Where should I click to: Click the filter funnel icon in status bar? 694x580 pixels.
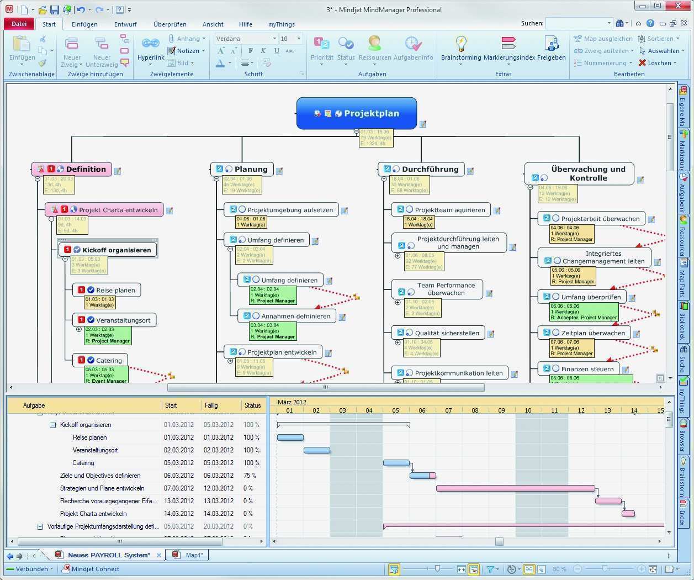click(x=489, y=569)
